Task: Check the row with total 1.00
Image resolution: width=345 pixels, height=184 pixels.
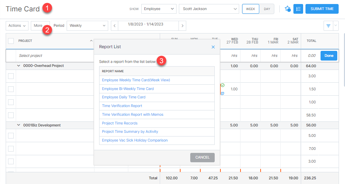Action: point(11,102)
